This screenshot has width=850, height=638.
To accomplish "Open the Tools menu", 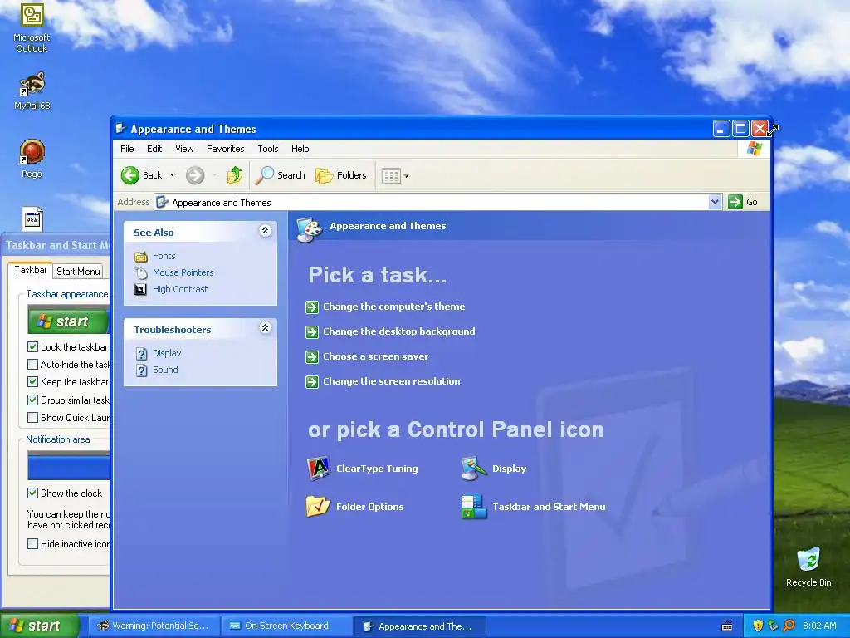I will [x=268, y=149].
